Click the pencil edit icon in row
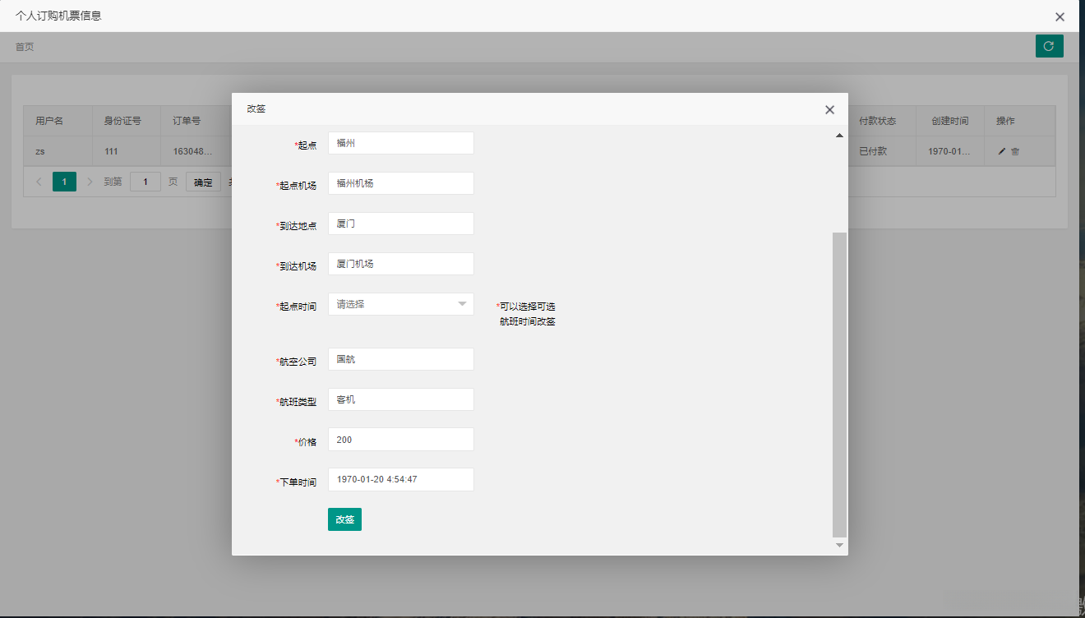The height and width of the screenshot is (618, 1085). point(1001,151)
